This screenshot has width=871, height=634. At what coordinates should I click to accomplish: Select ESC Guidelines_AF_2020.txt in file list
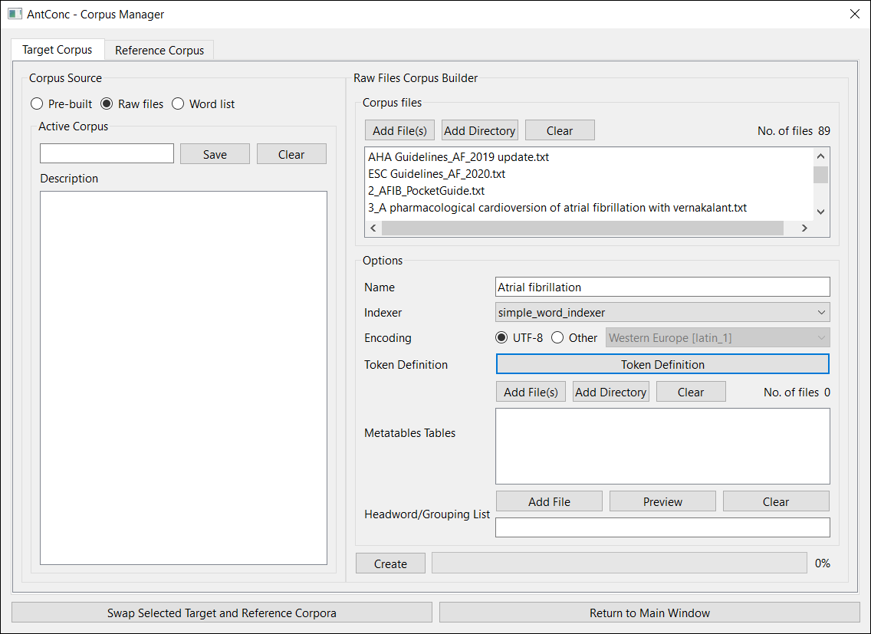click(x=436, y=174)
